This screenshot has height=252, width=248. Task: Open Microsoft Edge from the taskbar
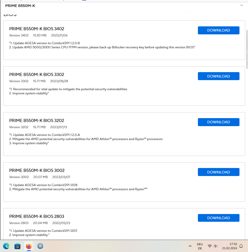(6, 246)
